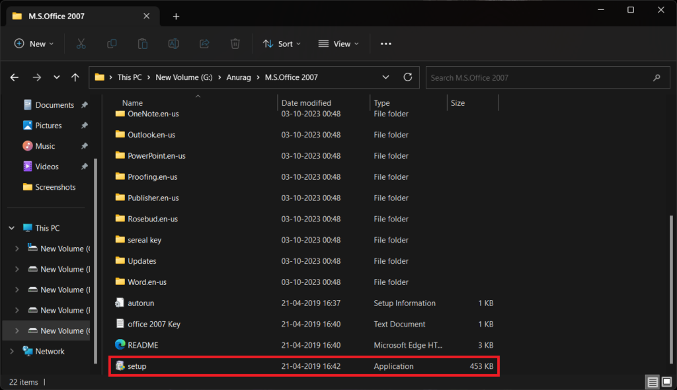This screenshot has height=390, width=677.
Task: Click the Rename icon in toolbar
Action: (x=173, y=44)
